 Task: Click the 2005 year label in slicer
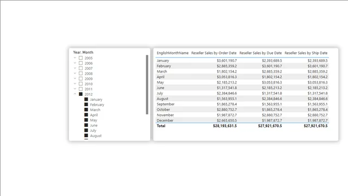click(89, 58)
